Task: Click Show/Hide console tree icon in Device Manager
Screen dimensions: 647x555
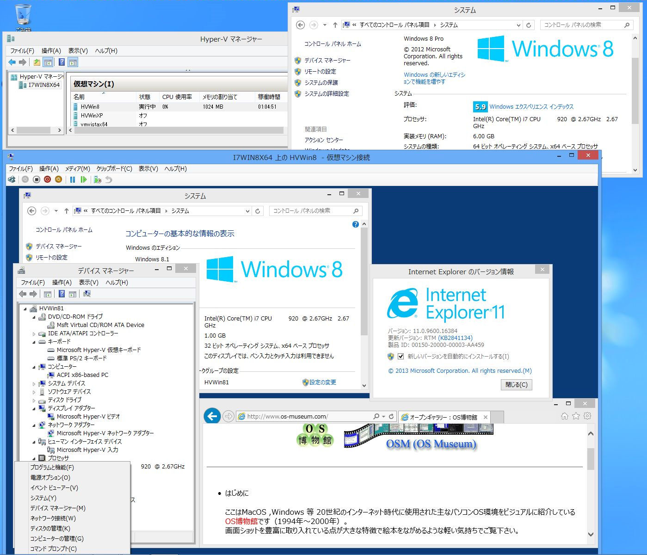Action: 47,294
